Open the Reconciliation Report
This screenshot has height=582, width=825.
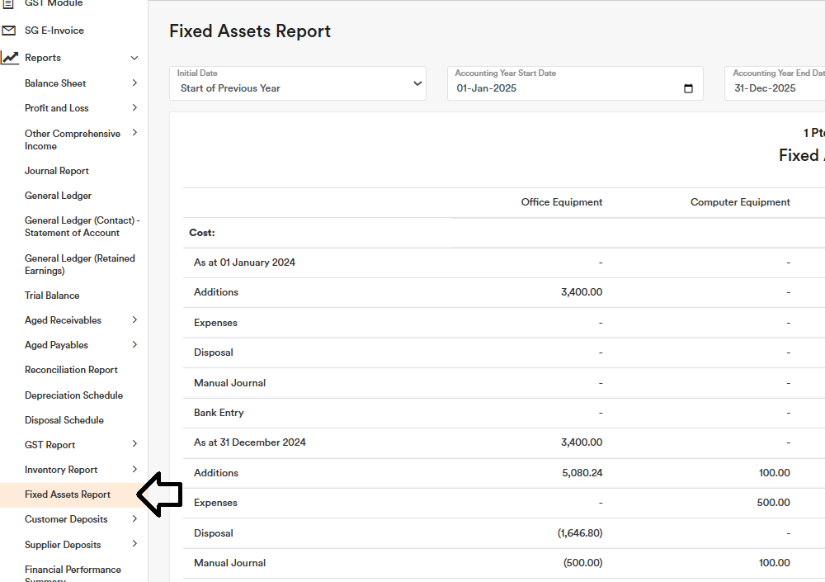point(71,370)
